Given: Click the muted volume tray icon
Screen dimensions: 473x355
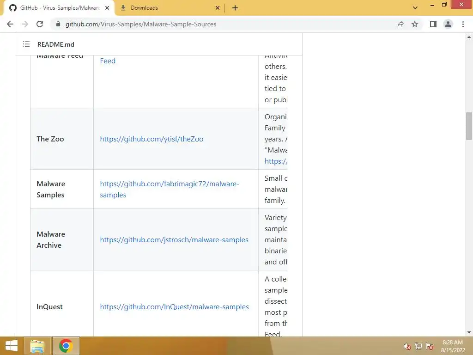Looking at the screenshot, I should pos(407,346).
